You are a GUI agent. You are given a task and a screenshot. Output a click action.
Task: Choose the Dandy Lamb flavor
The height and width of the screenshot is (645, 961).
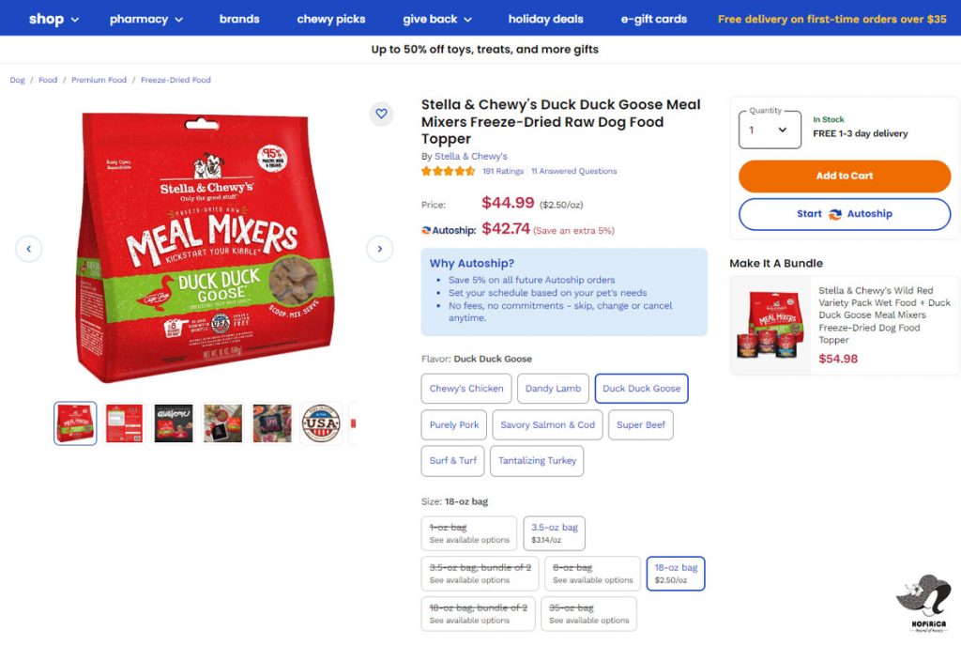(553, 389)
